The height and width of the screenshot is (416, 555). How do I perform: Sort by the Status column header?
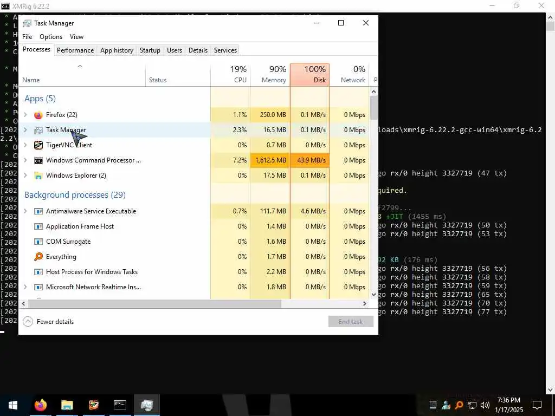pos(178,75)
